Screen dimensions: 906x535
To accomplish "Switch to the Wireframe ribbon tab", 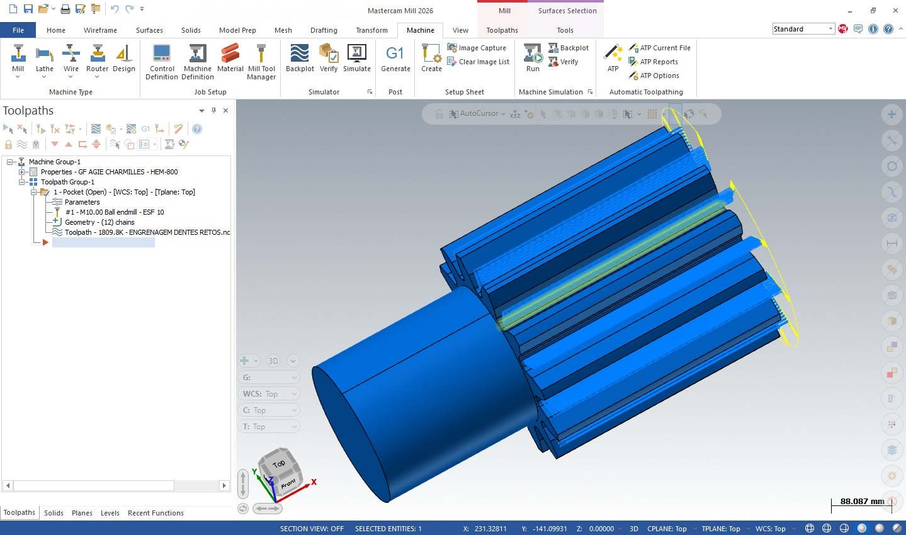I will click(100, 30).
